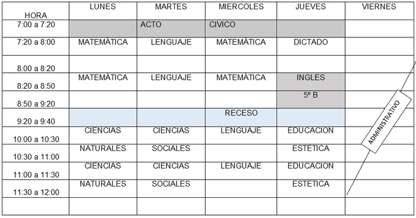Screen dimensions: 416x218
Task: Click the RECESO cell in blue row
Action: pos(241,117)
